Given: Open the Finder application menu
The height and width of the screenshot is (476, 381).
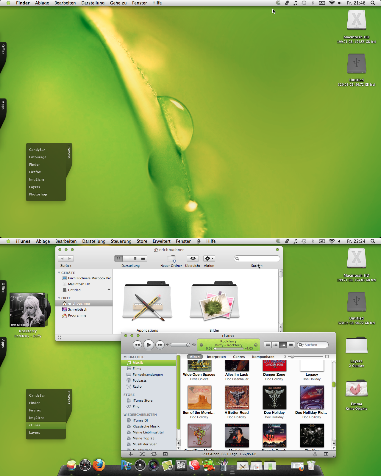Looking at the screenshot, I should pos(23,3).
